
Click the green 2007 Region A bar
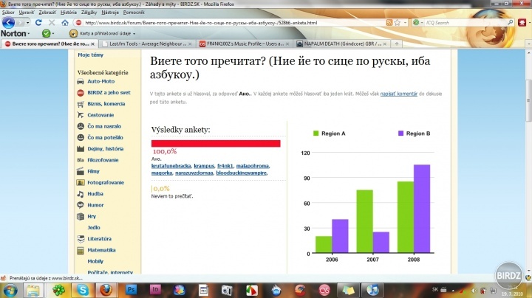point(365,221)
